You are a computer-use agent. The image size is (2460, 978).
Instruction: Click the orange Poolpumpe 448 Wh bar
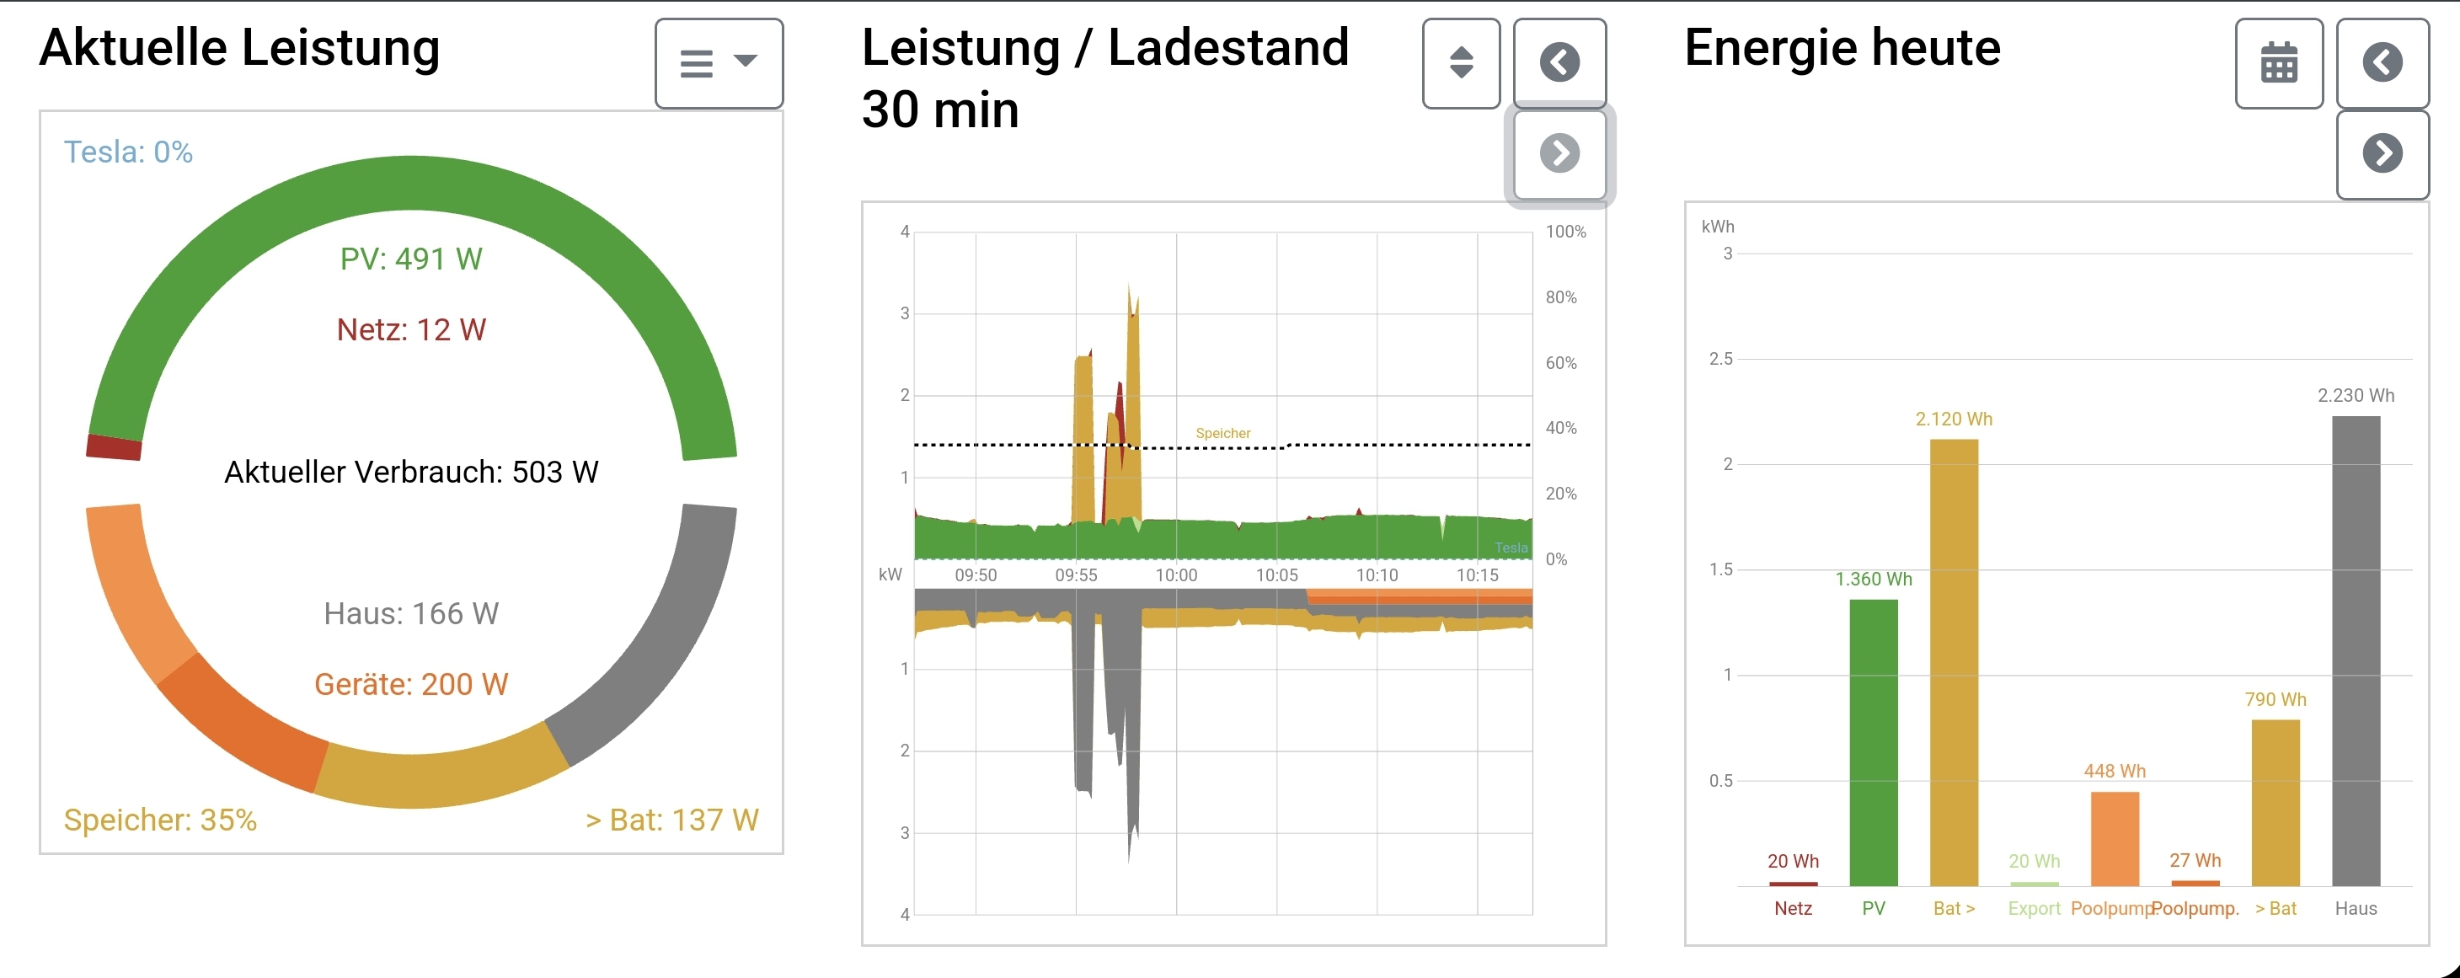pos(2114,838)
